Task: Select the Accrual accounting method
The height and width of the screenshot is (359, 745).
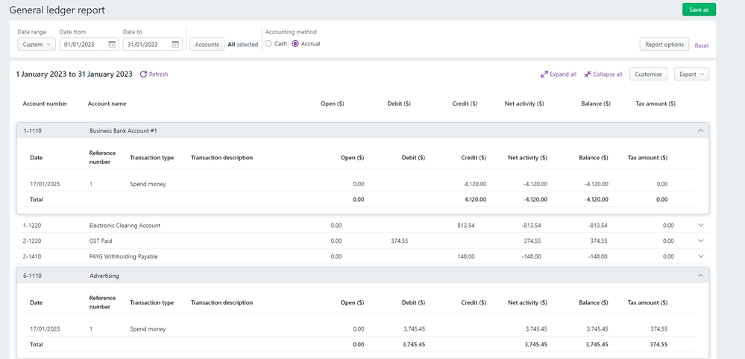Action: coord(295,44)
